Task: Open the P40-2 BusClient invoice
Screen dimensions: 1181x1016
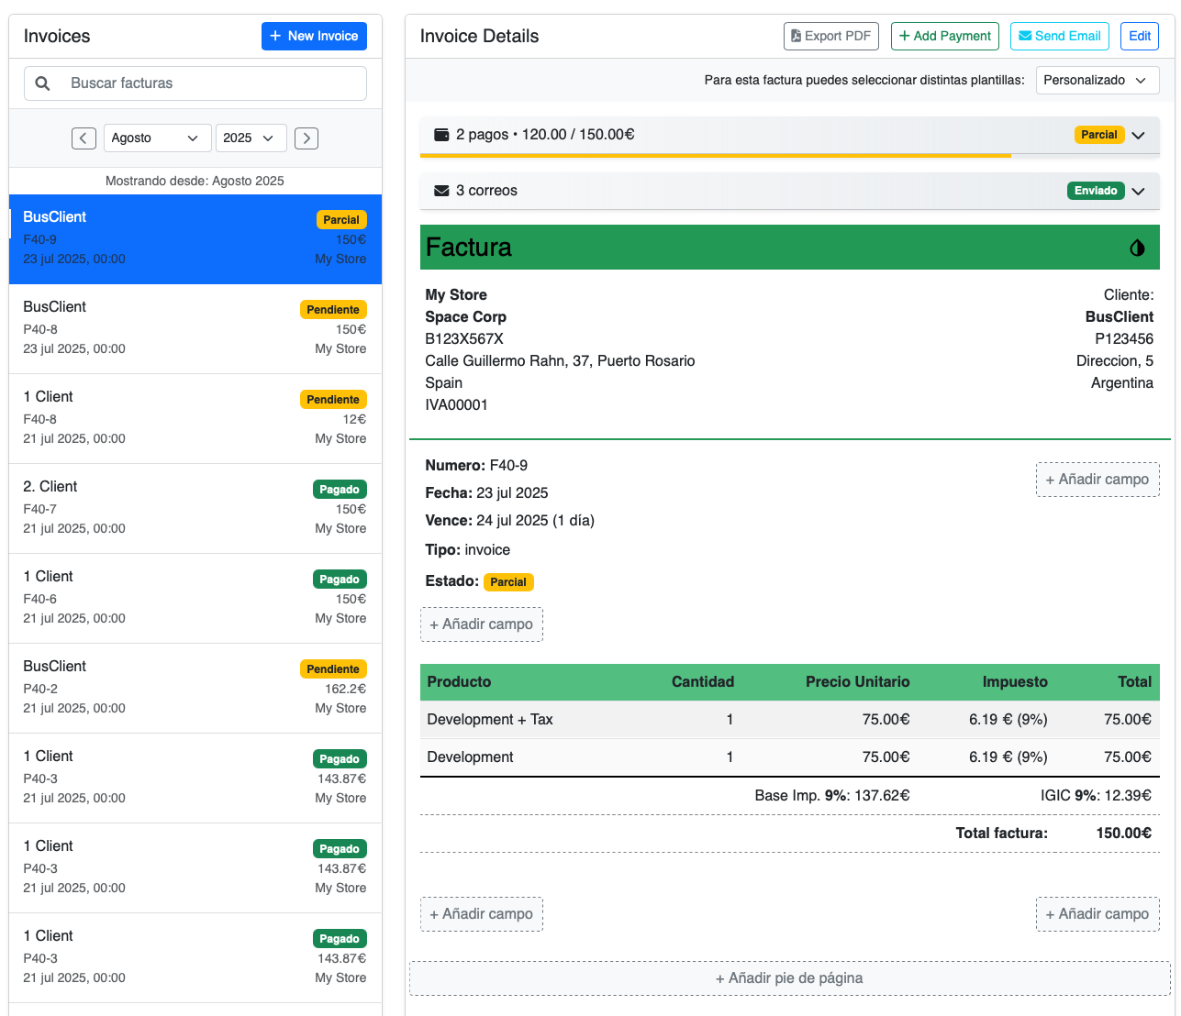Action: [195, 688]
